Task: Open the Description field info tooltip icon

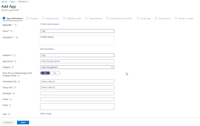Action: pos(17,38)
